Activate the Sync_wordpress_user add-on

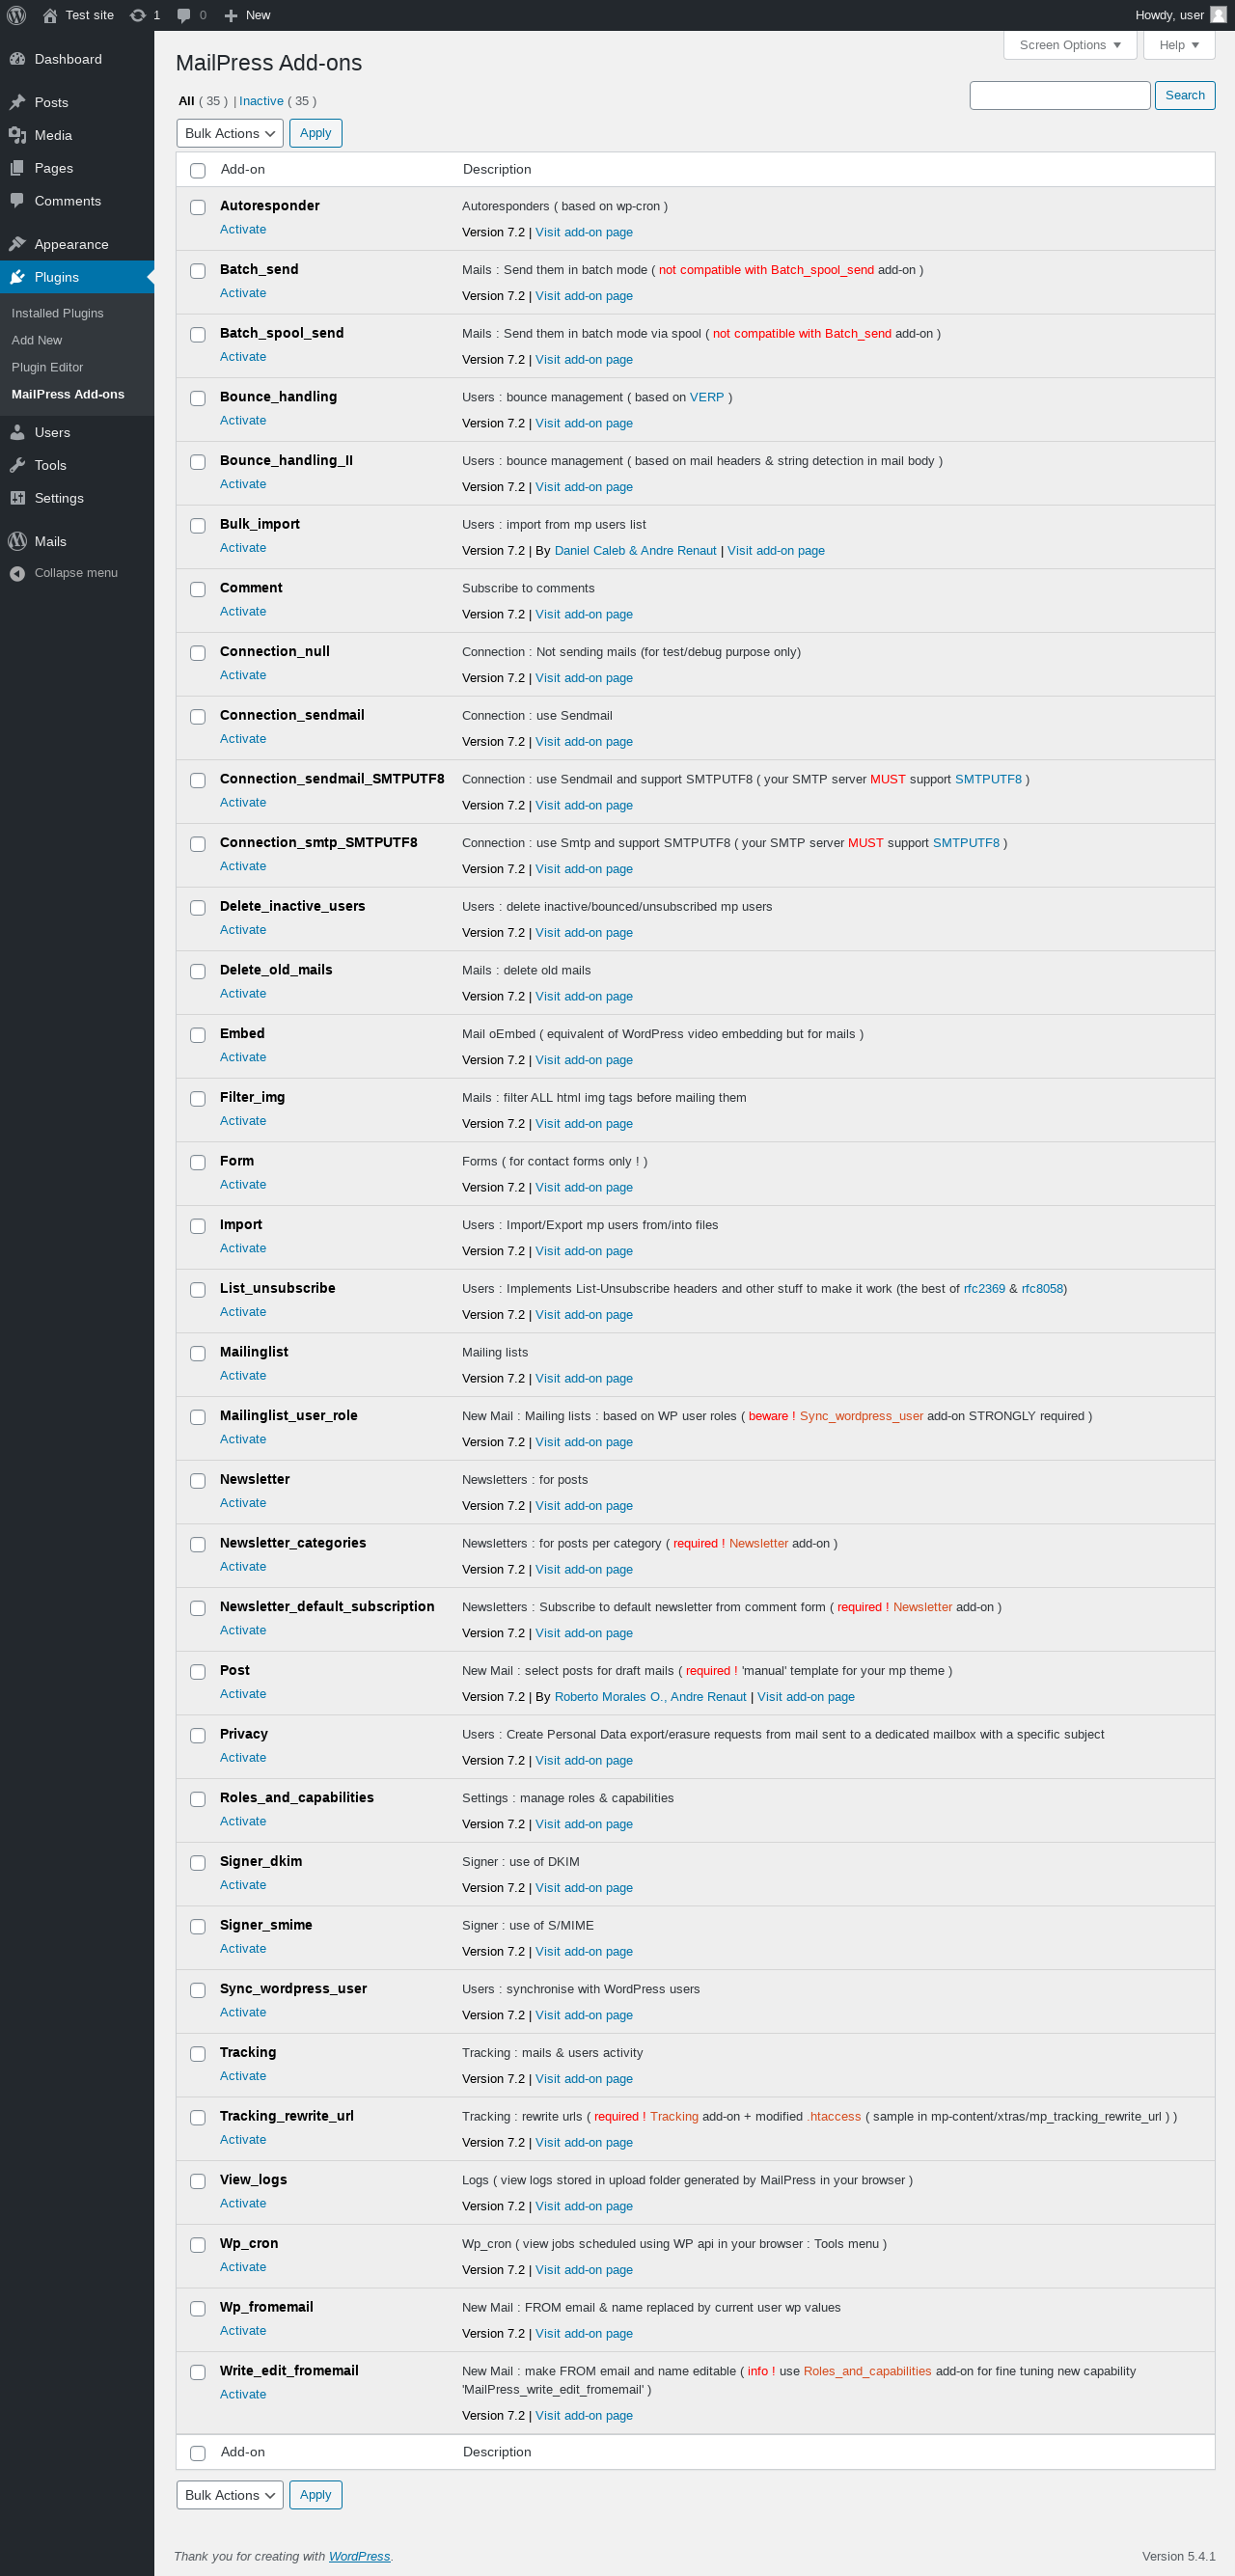pos(243,2013)
